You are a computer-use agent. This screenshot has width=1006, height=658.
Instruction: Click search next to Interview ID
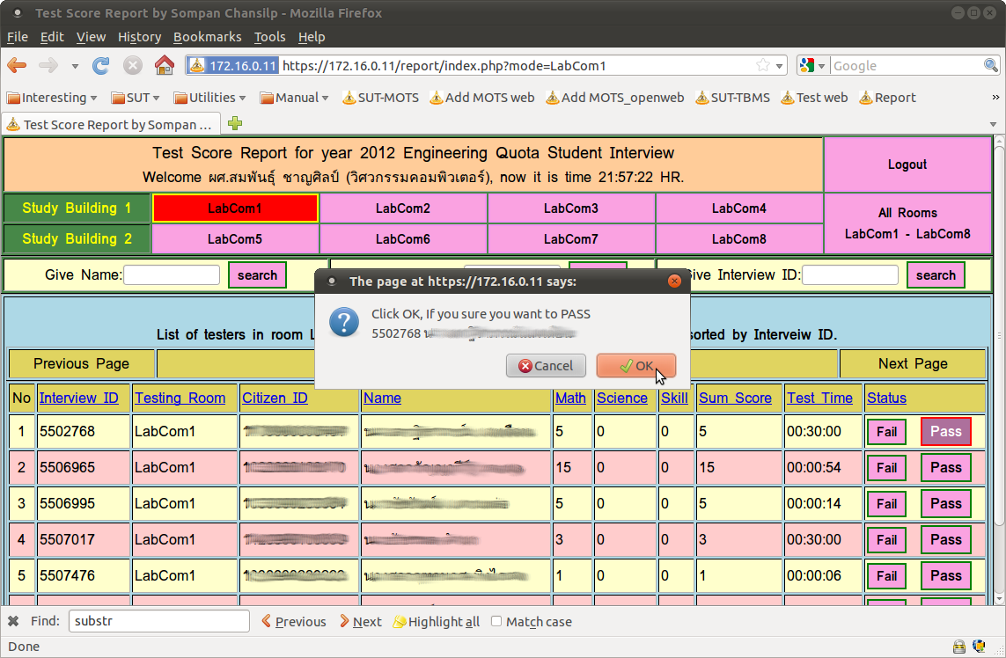coord(936,275)
